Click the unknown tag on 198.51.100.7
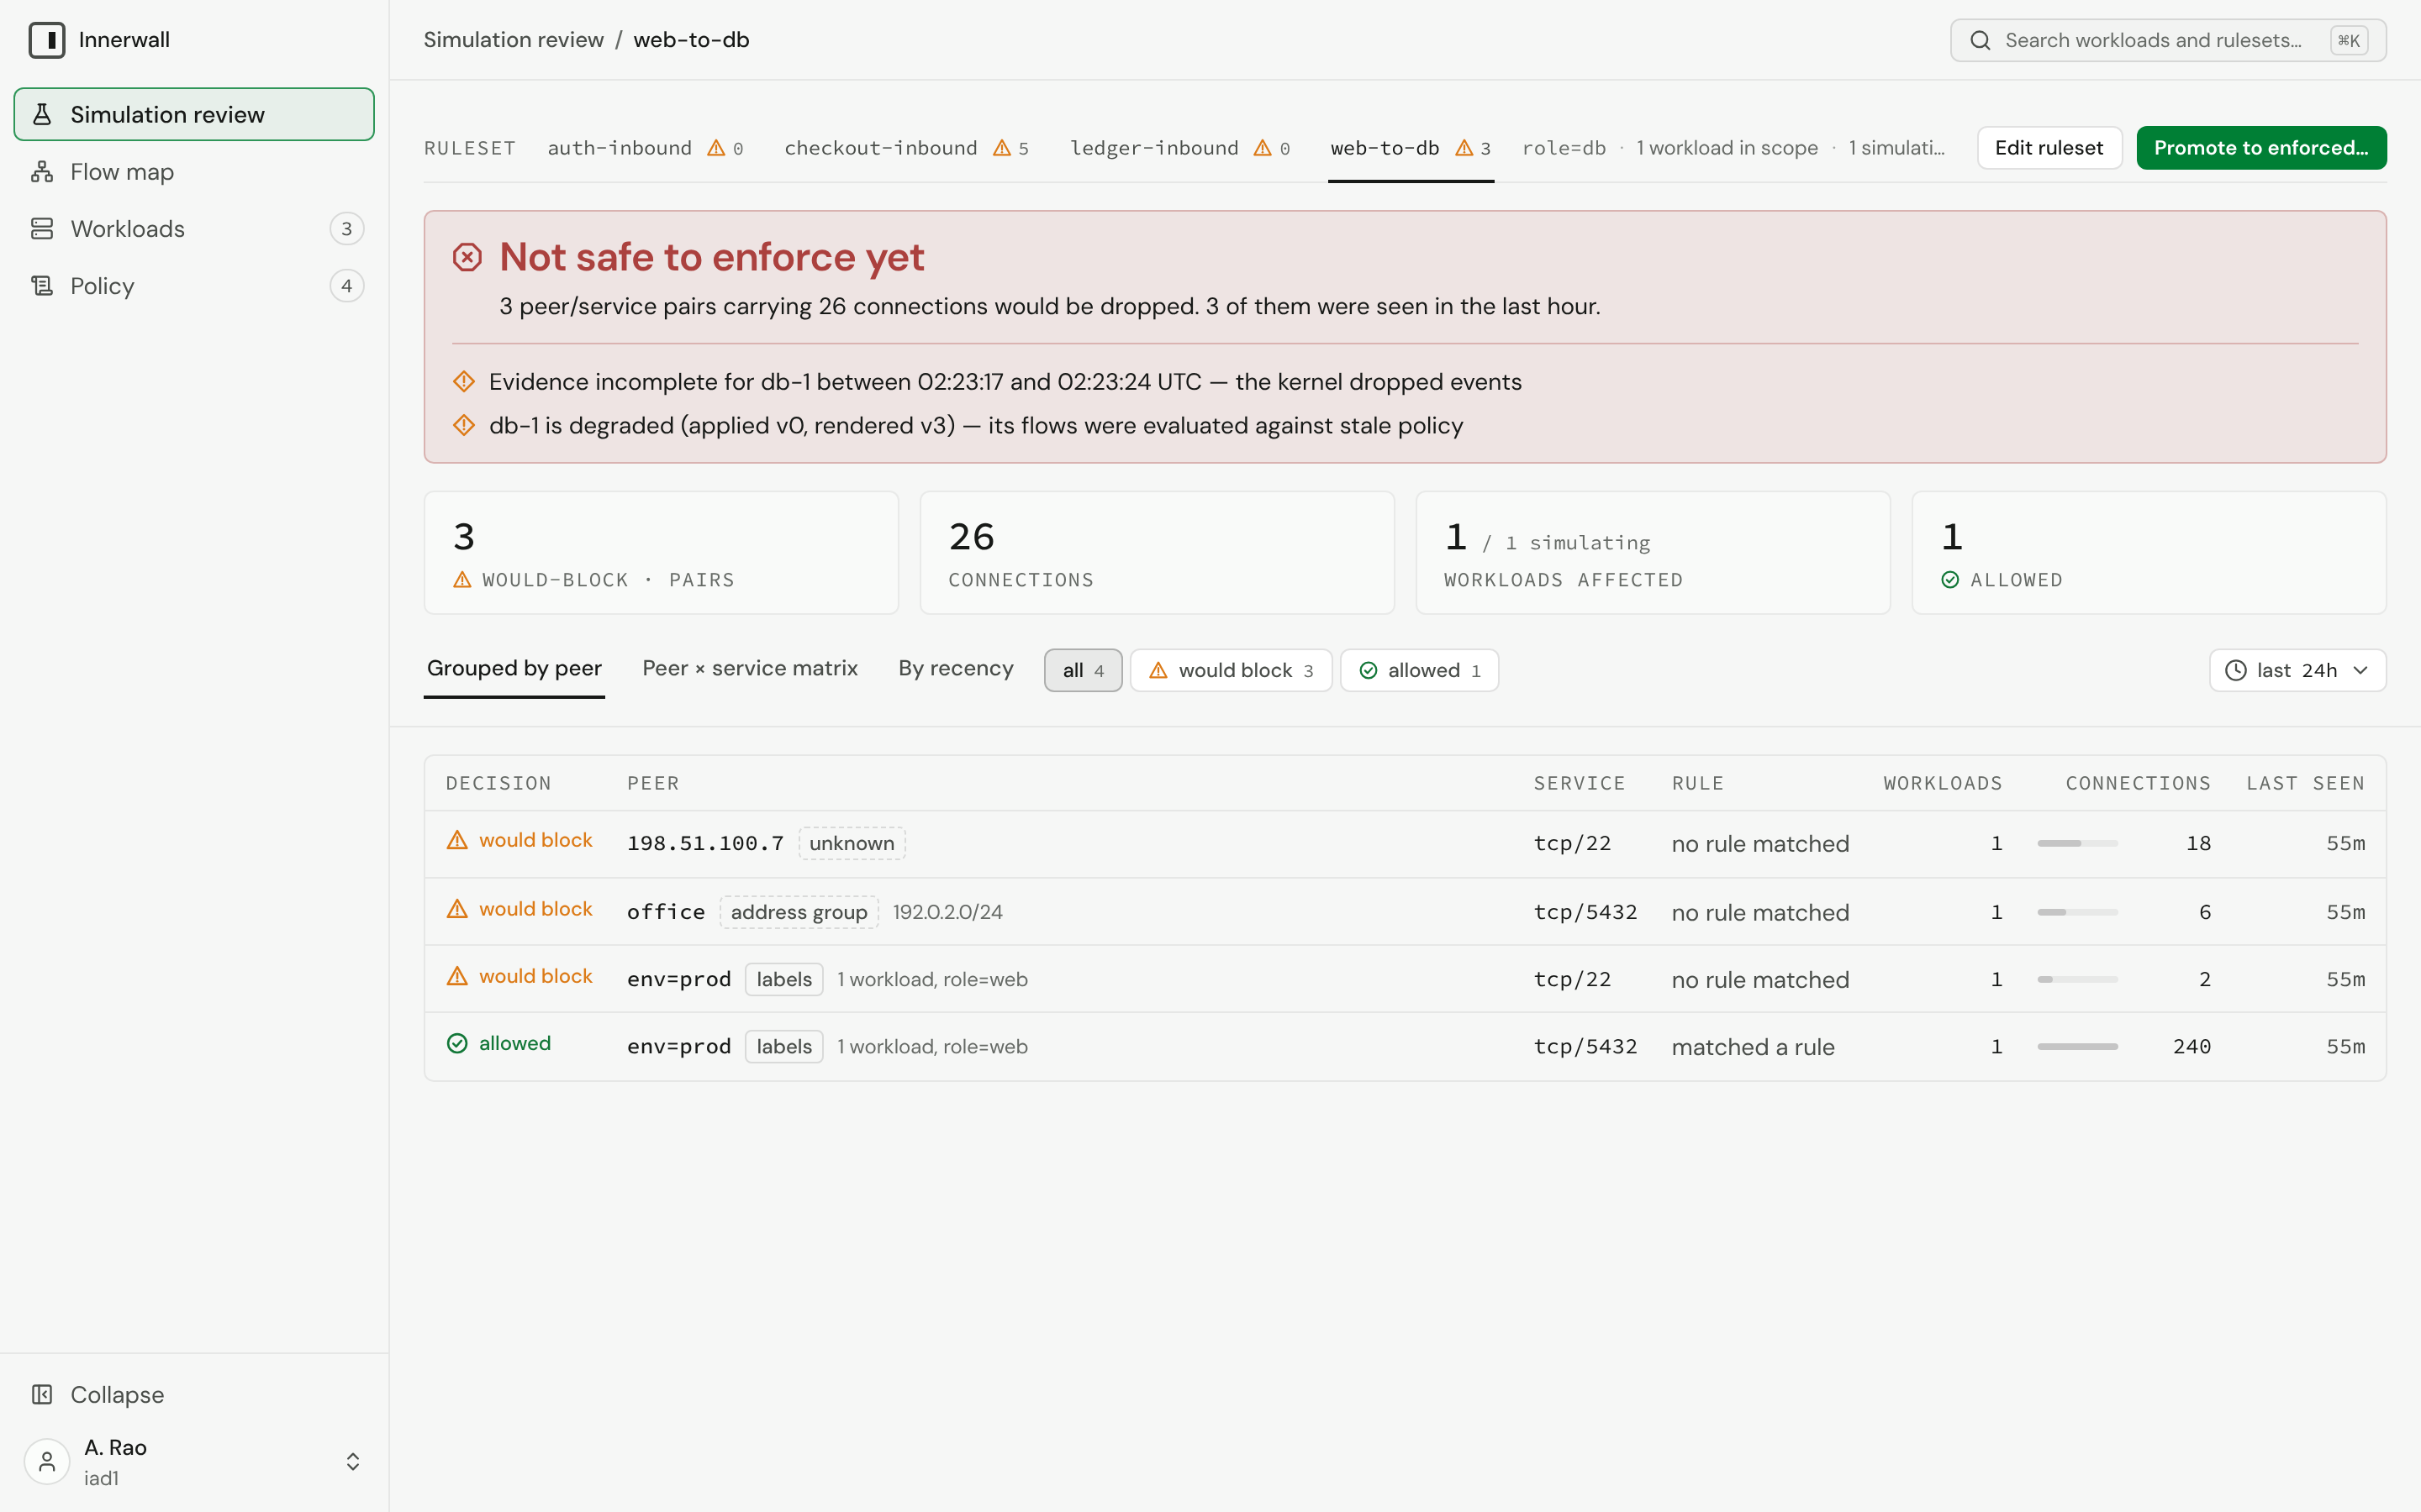The height and width of the screenshot is (1512, 2421). point(852,843)
